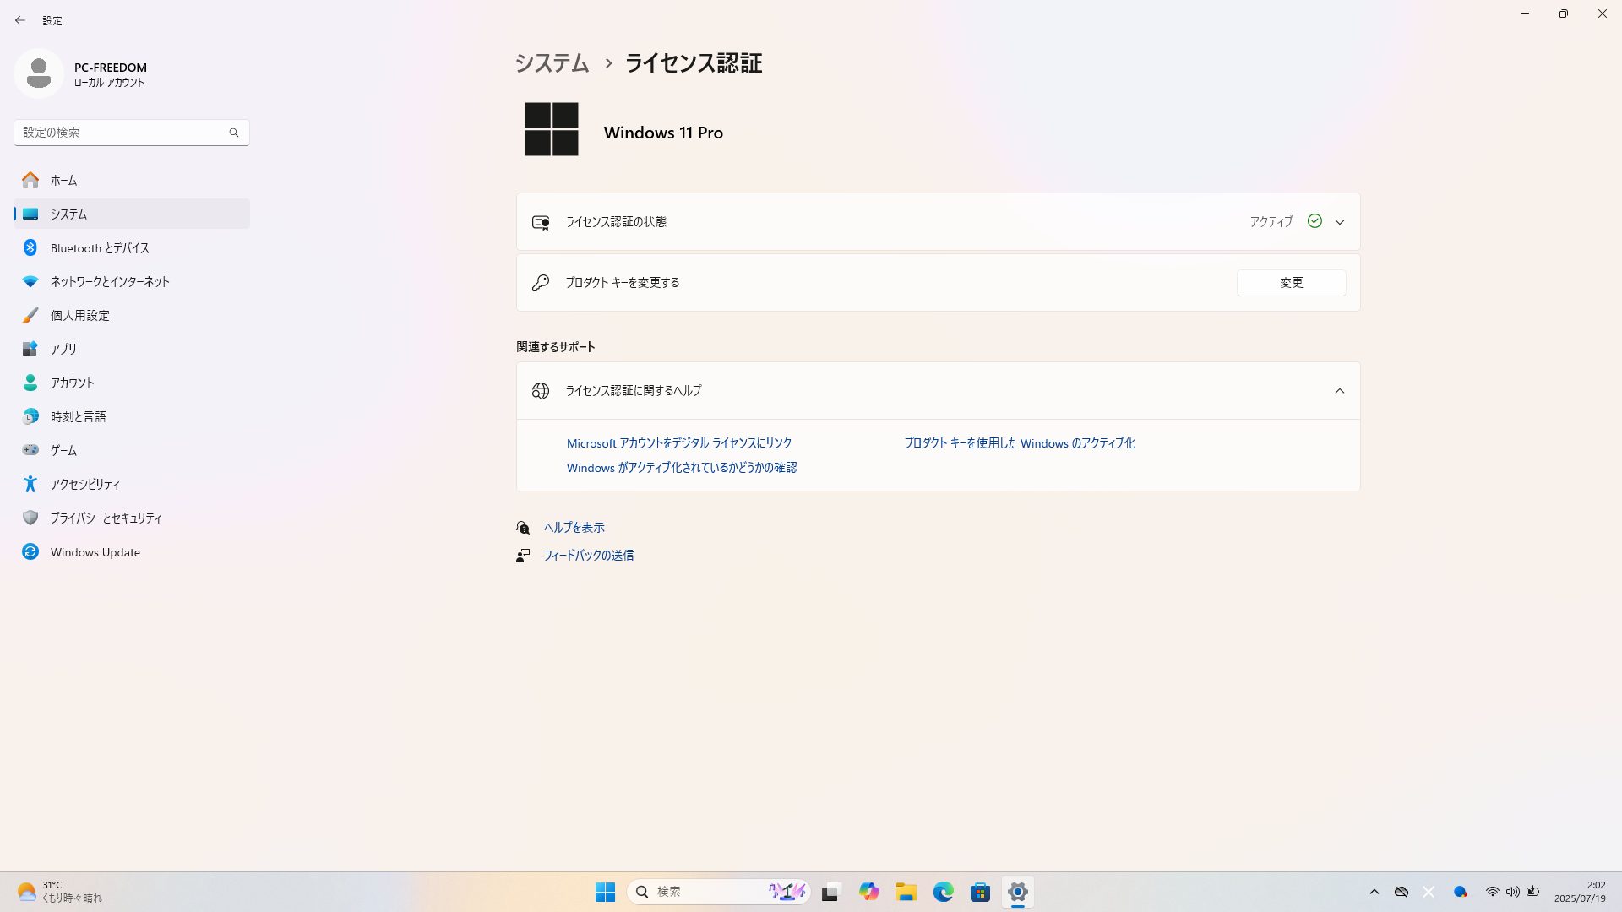
Task: Open アクセシビリティ settings page
Action: pos(84,484)
